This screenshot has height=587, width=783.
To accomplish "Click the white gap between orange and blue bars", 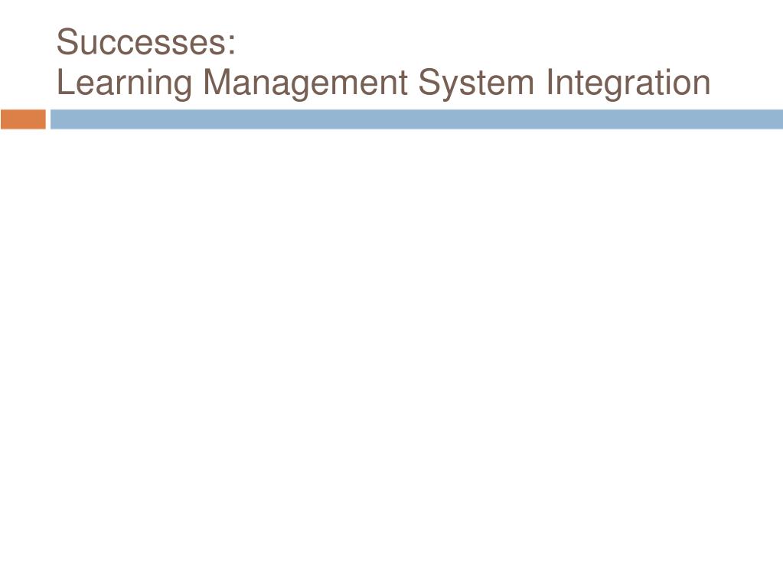I will click(x=48, y=119).
